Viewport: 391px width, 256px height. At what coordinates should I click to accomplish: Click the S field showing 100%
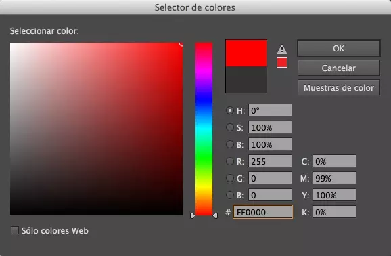[270, 127]
